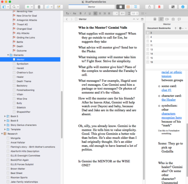
Task: Apply underline formatting
Action: pyautogui.click(x=90, y=13)
